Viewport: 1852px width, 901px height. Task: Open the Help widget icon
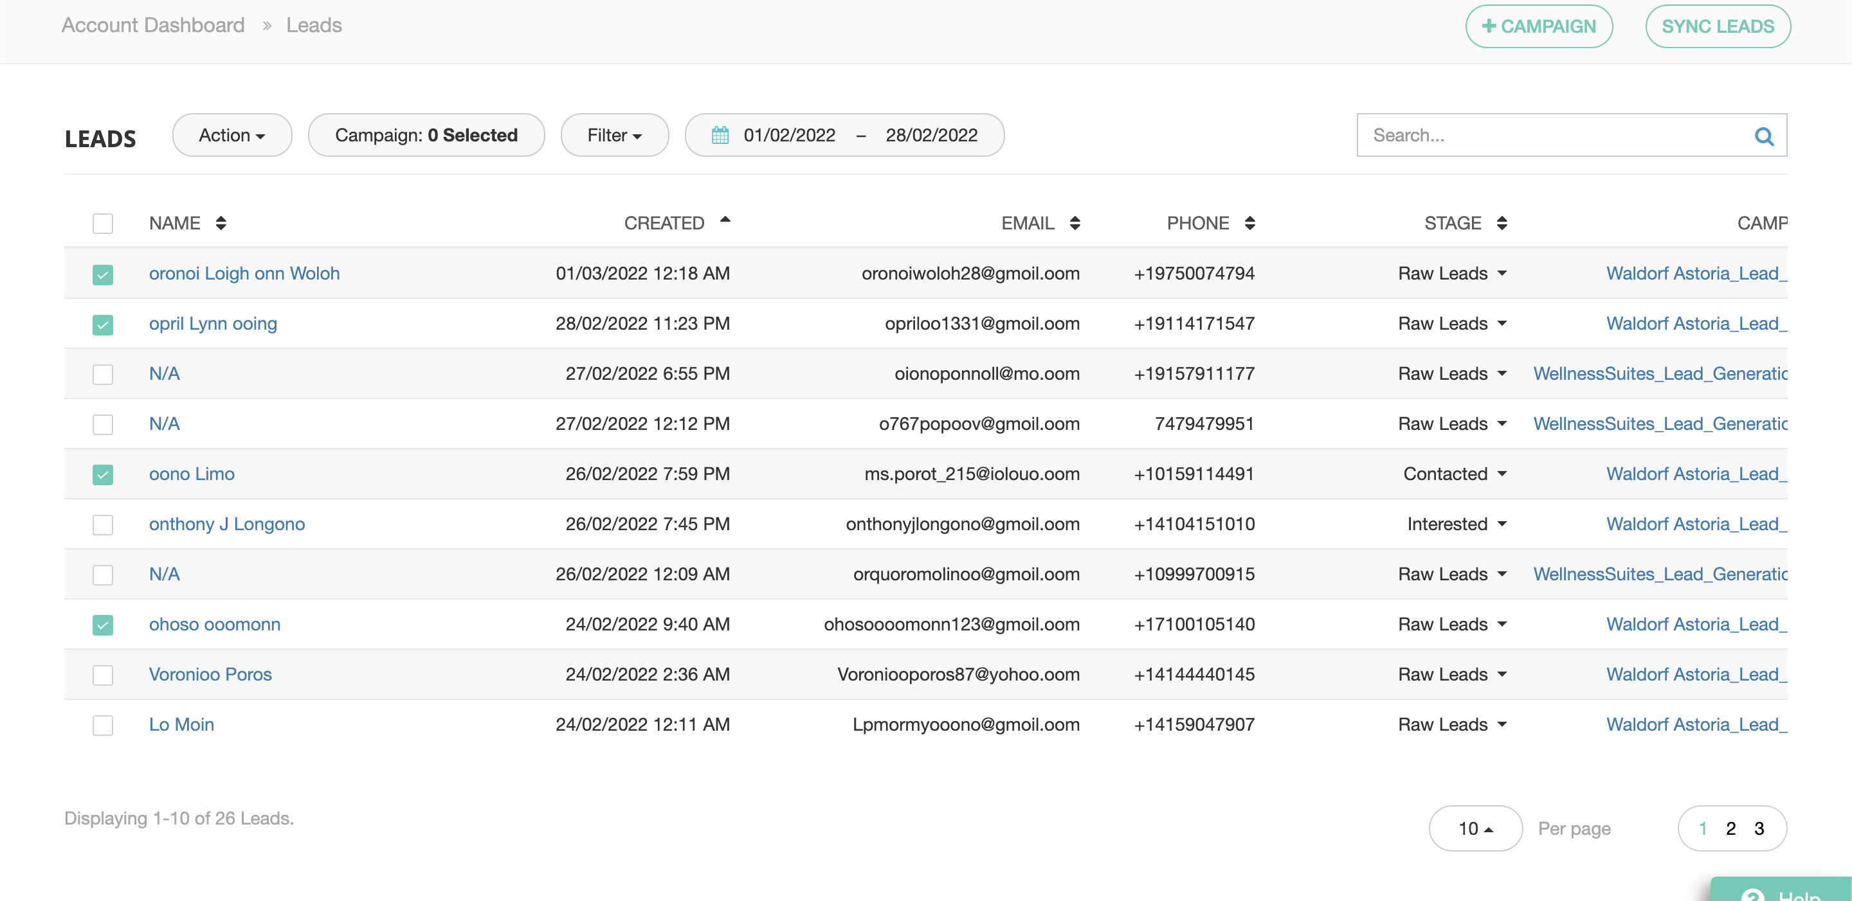(1752, 895)
